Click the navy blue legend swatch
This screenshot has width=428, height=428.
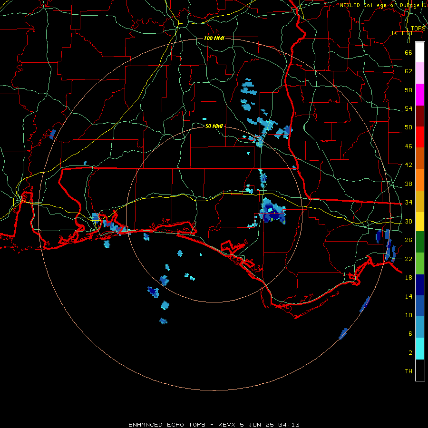point(420,285)
